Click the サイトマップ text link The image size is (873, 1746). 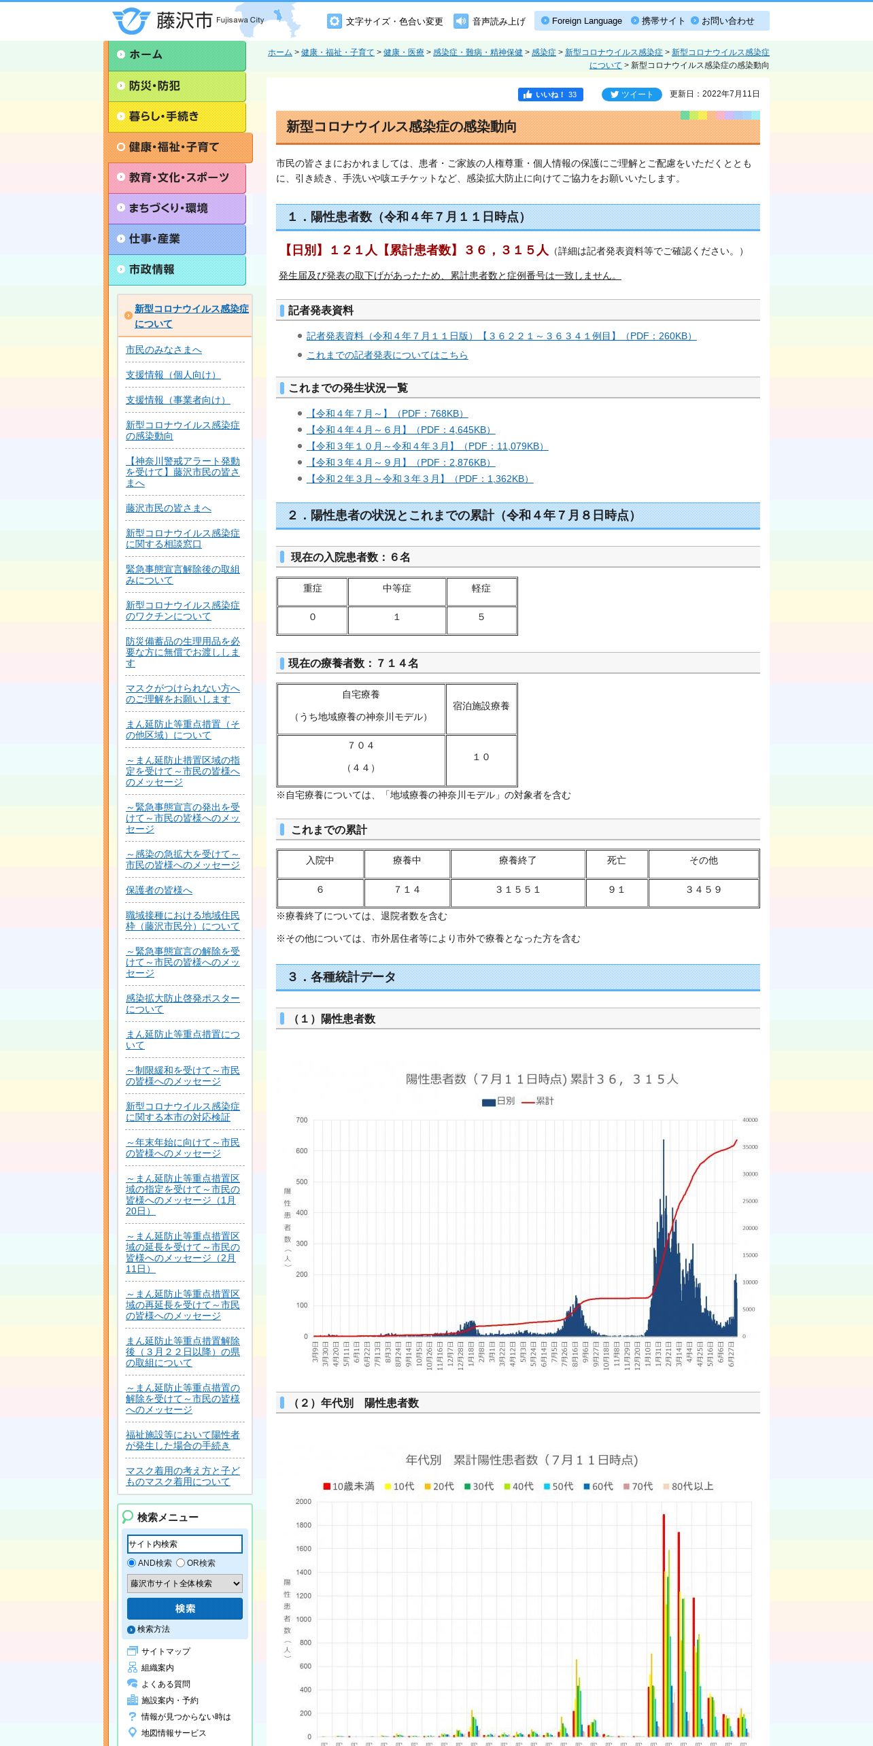point(166,1651)
